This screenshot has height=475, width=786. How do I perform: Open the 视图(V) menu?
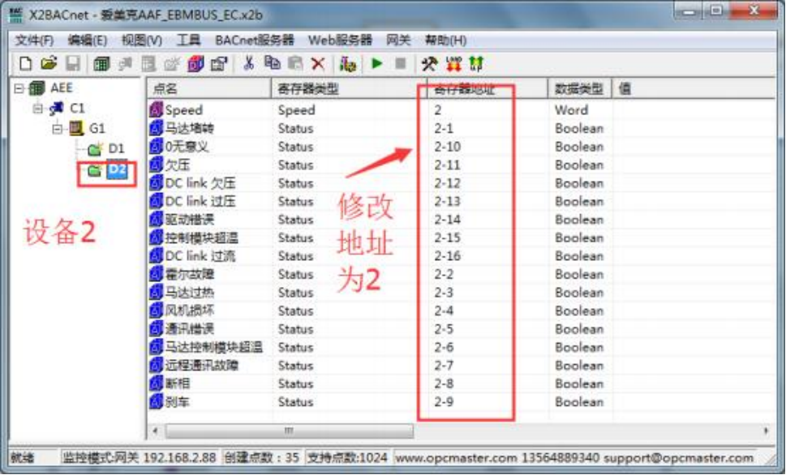coord(142,40)
